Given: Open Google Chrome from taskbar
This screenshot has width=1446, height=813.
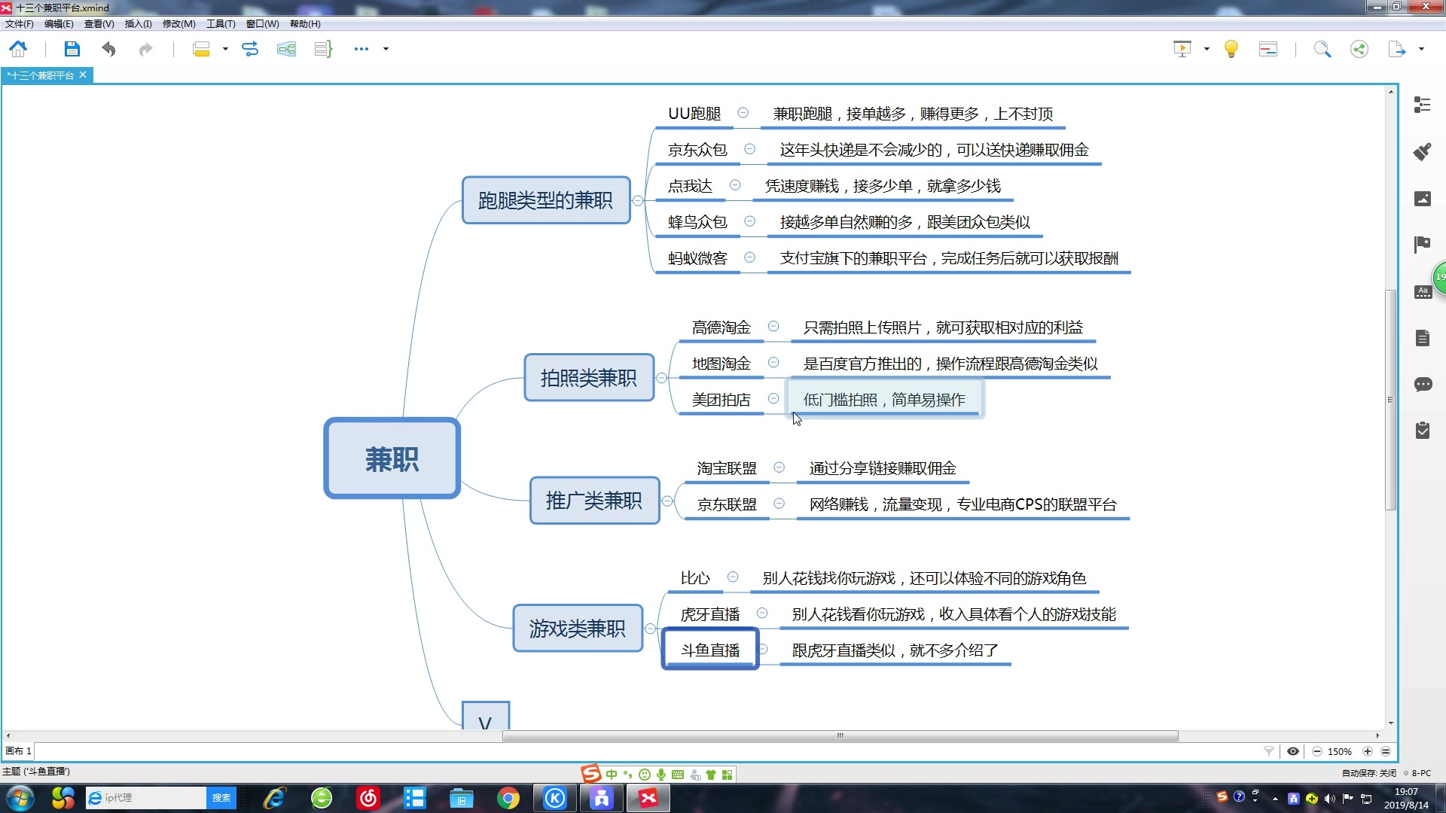Looking at the screenshot, I should click(x=508, y=798).
